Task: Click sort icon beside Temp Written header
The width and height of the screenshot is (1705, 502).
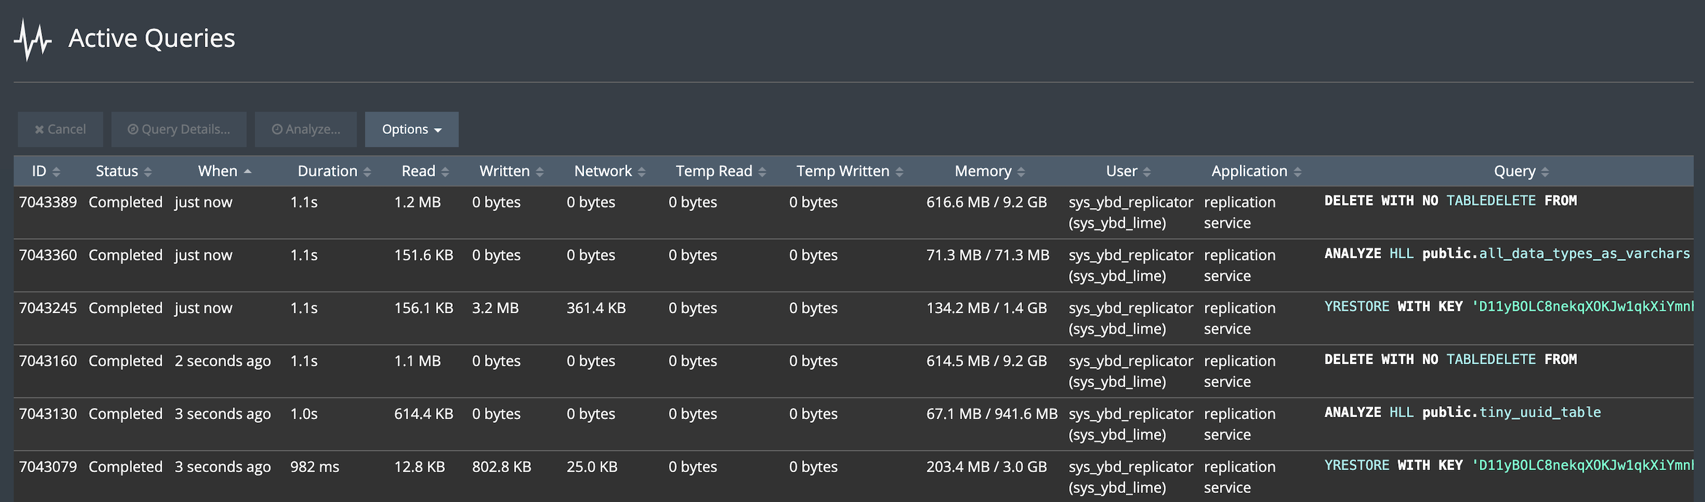Action: coord(900,172)
